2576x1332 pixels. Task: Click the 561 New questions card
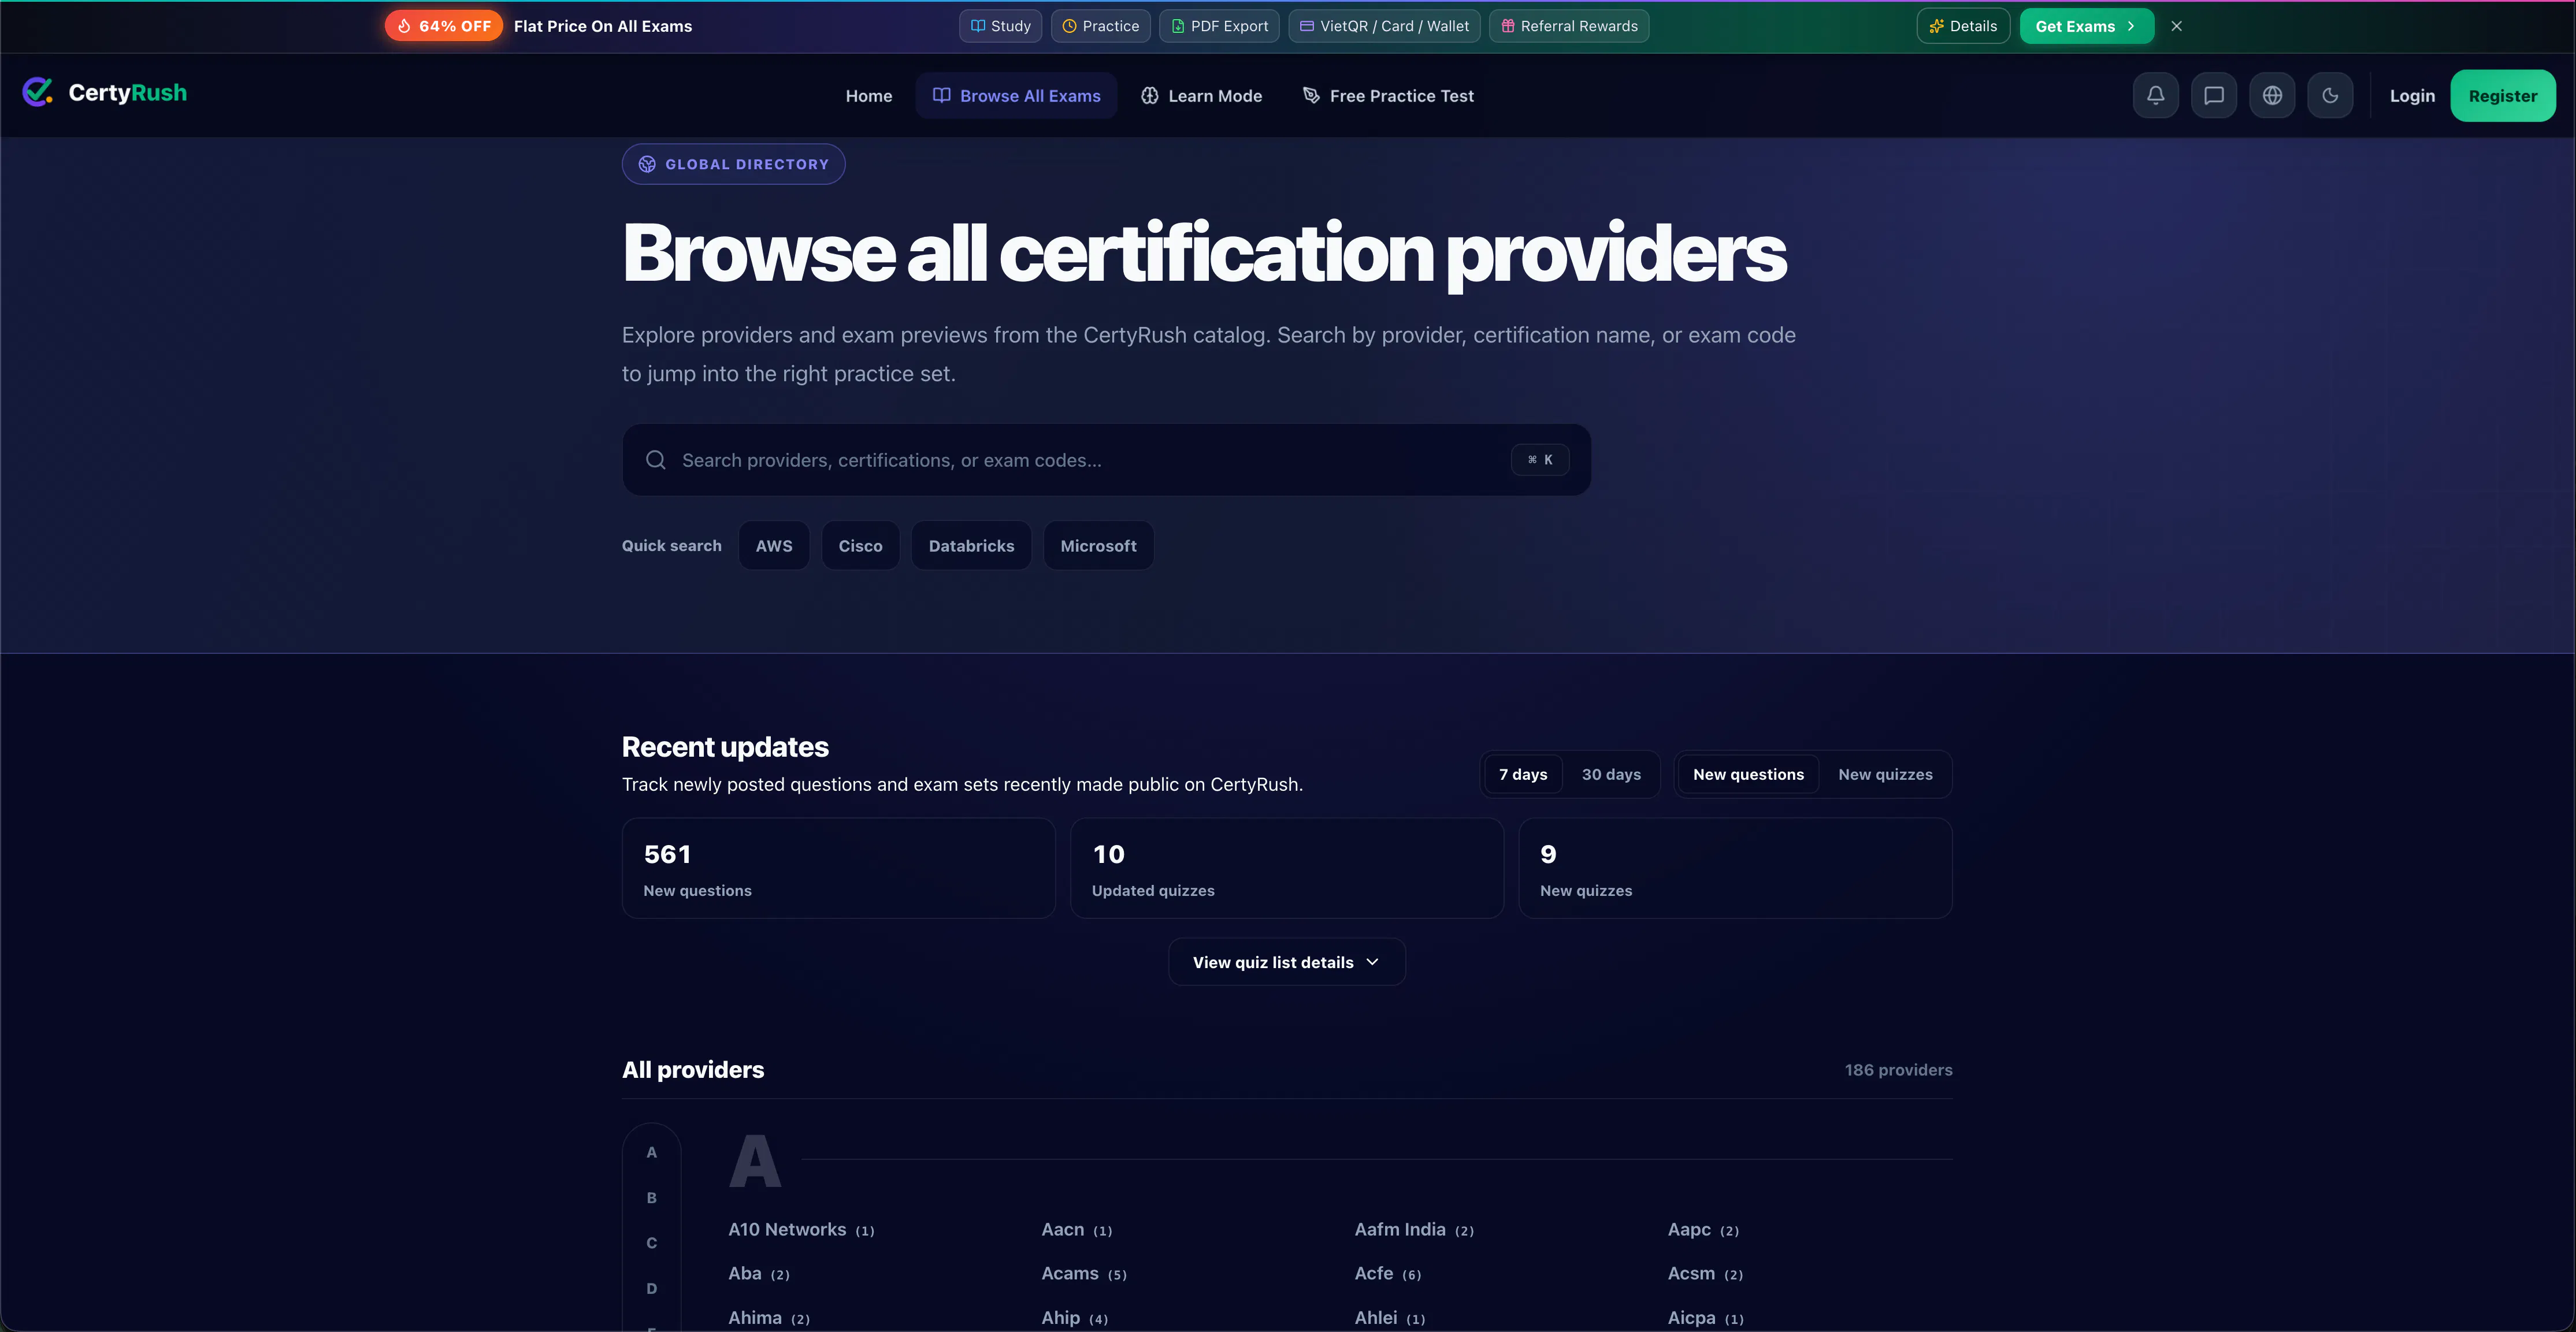[838, 869]
